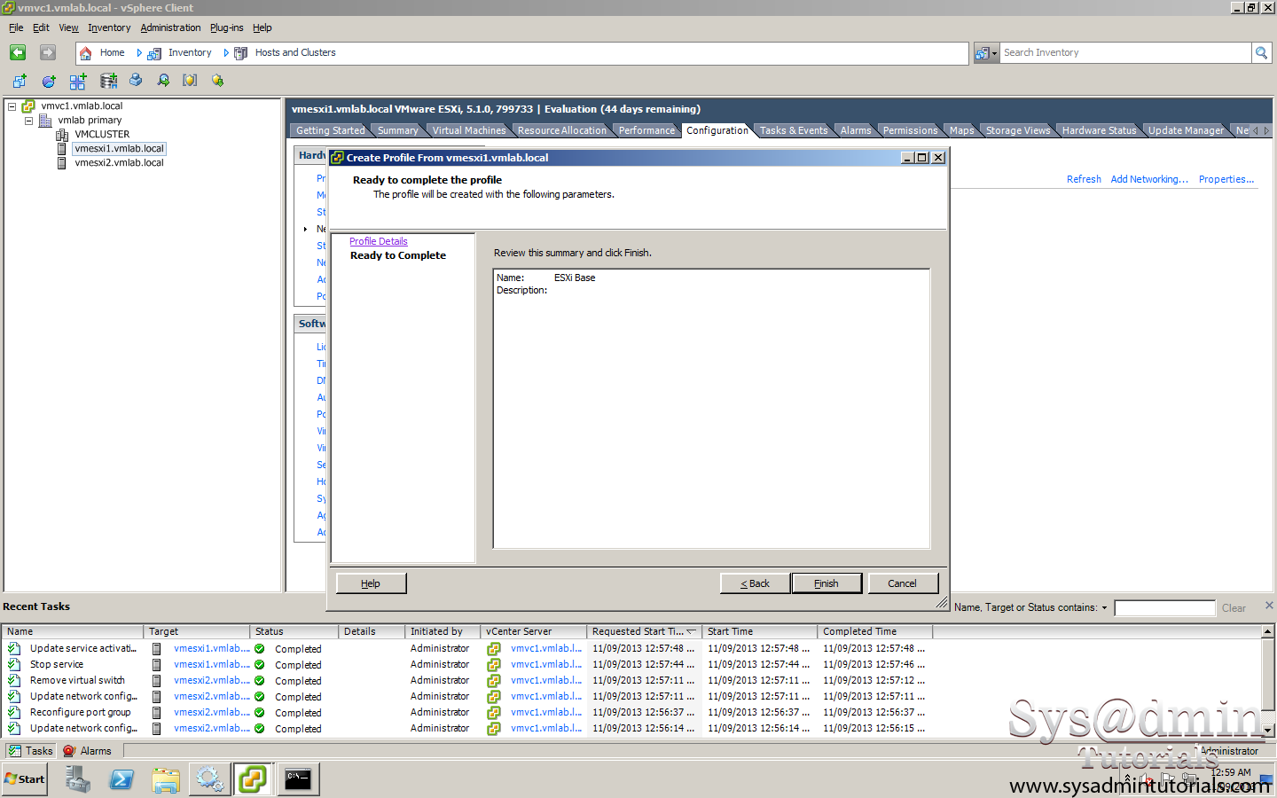The height and width of the screenshot is (798, 1277).
Task: Click the VMCLUSTER cluster icon in tree
Action: (62, 135)
